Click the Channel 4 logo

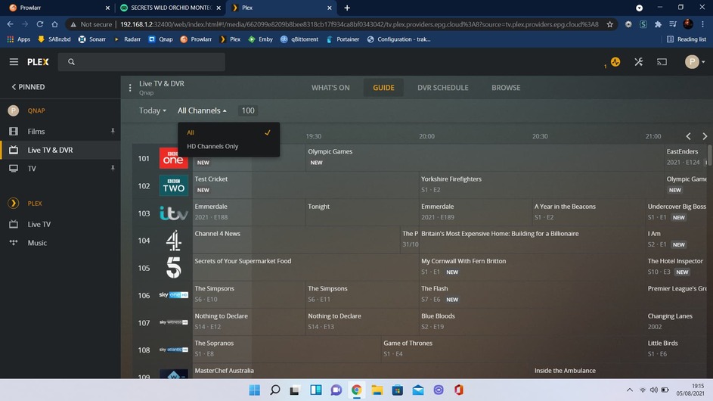(x=174, y=241)
